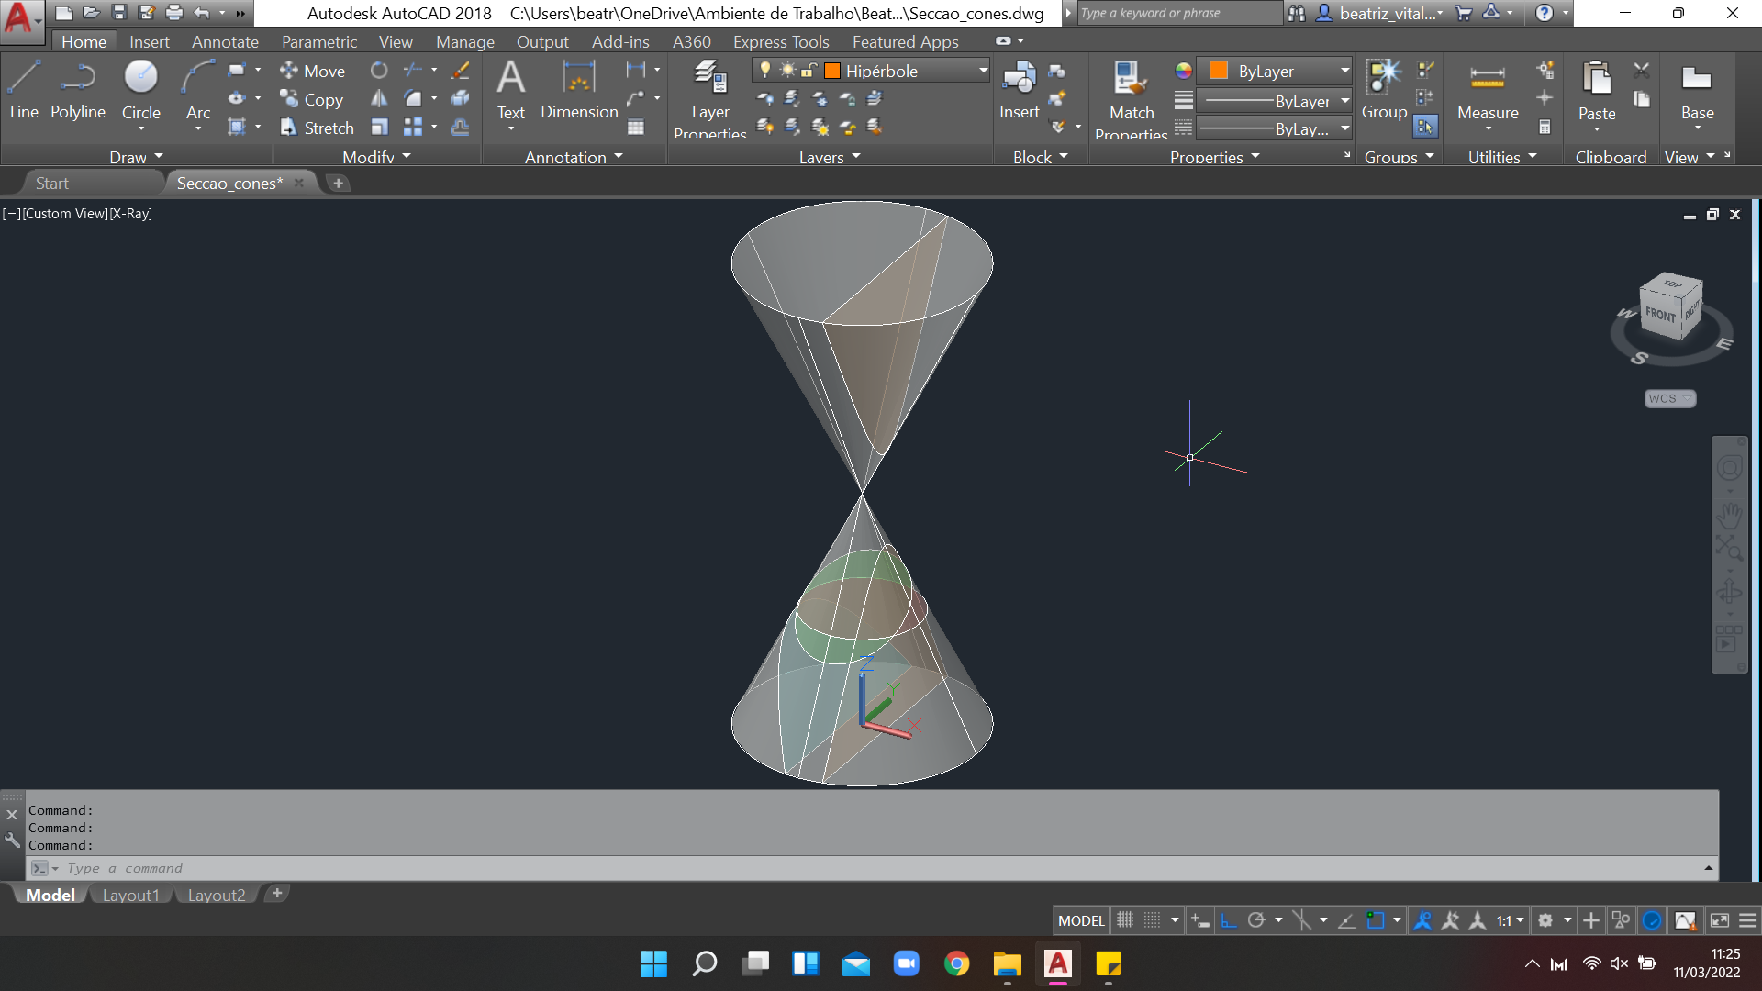Toggle drawing grid display in status bar
This screenshot has width=1762, height=991.
1125,919
